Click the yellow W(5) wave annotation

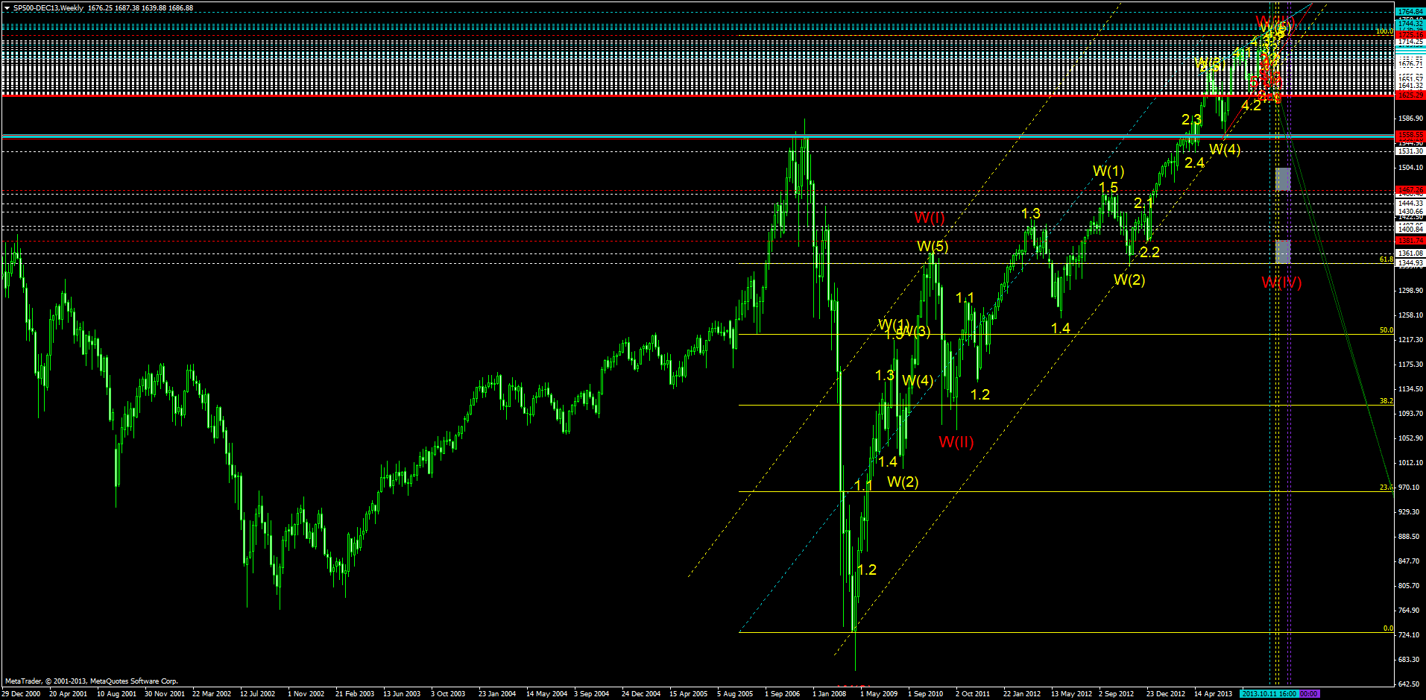pyautogui.click(x=931, y=247)
